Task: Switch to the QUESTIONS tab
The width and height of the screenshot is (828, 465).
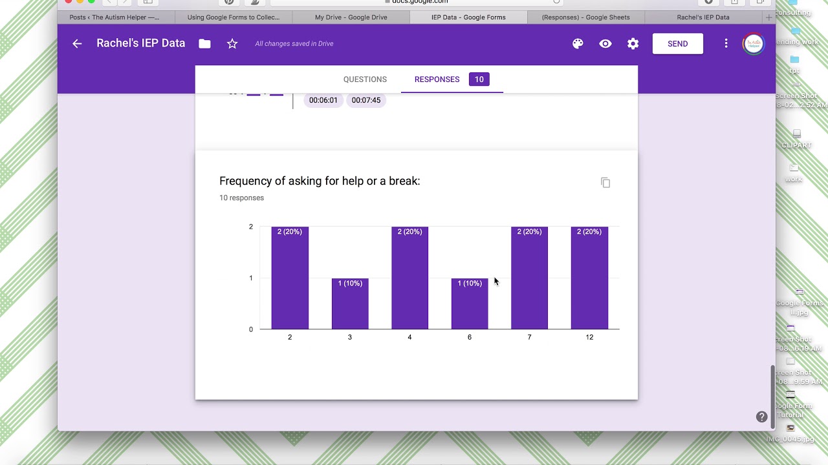Action: [365, 79]
